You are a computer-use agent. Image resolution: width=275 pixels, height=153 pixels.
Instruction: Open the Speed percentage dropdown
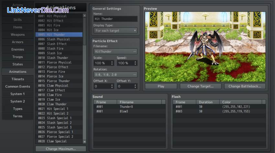click(135, 63)
